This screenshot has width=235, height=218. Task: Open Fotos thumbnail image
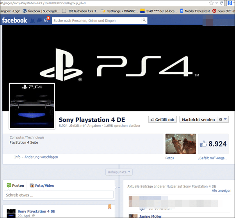tap(181, 144)
